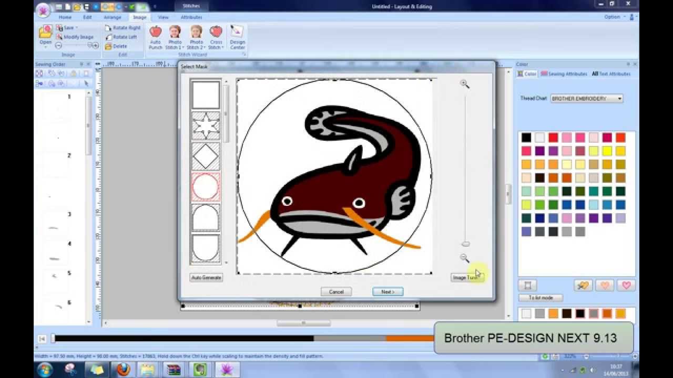Click the Auto Generate button
673x378 pixels.
(206, 277)
